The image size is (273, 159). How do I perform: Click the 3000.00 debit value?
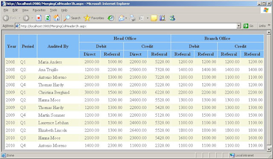coord(92,92)
